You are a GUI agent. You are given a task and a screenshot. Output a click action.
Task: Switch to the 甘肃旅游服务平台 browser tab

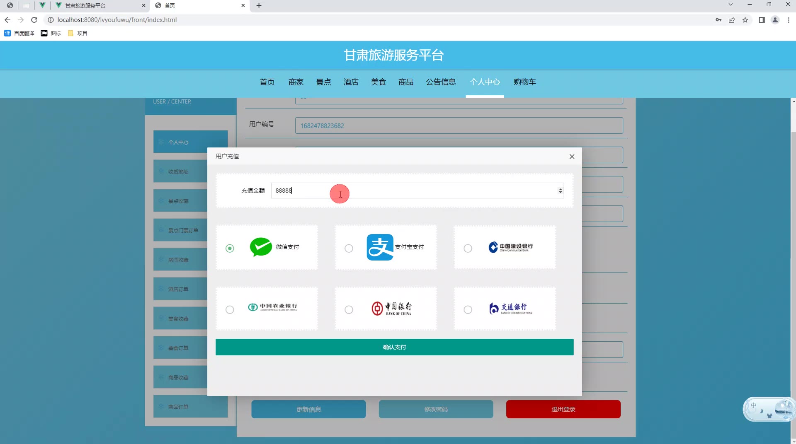click(99, 5)
